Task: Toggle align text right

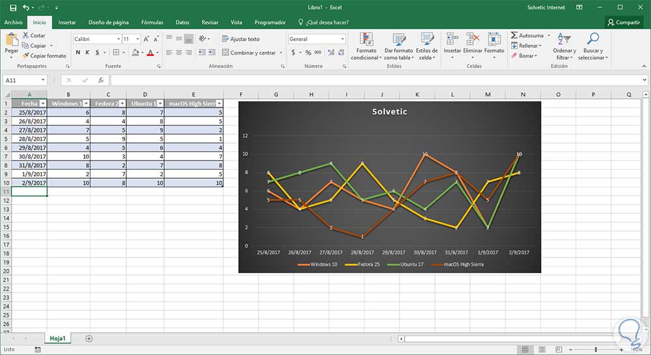Action: (x=189, y=52)
